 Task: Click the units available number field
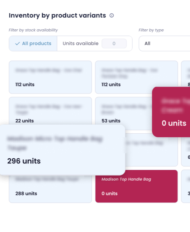[114, 44]
